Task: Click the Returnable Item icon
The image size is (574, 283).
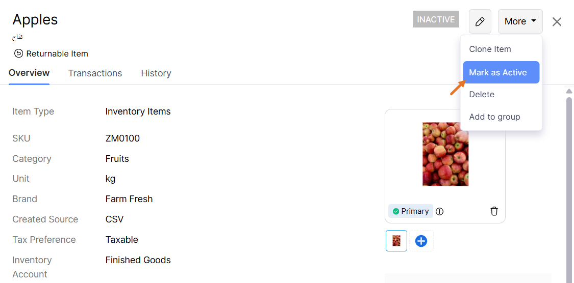Action: tap(18, 53)
